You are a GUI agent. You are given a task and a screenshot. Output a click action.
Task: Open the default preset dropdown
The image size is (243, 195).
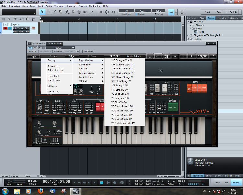(61, 48)
